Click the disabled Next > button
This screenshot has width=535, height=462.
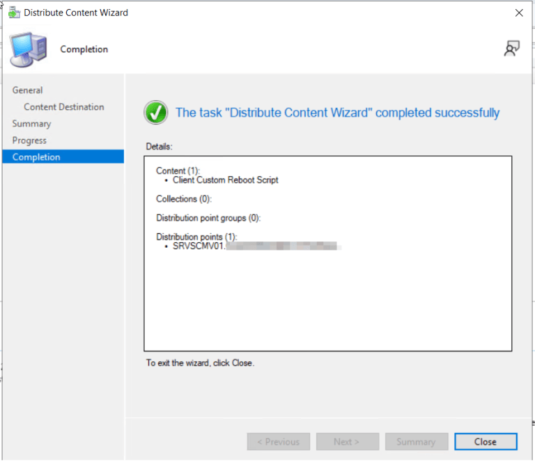coord(348,442)
